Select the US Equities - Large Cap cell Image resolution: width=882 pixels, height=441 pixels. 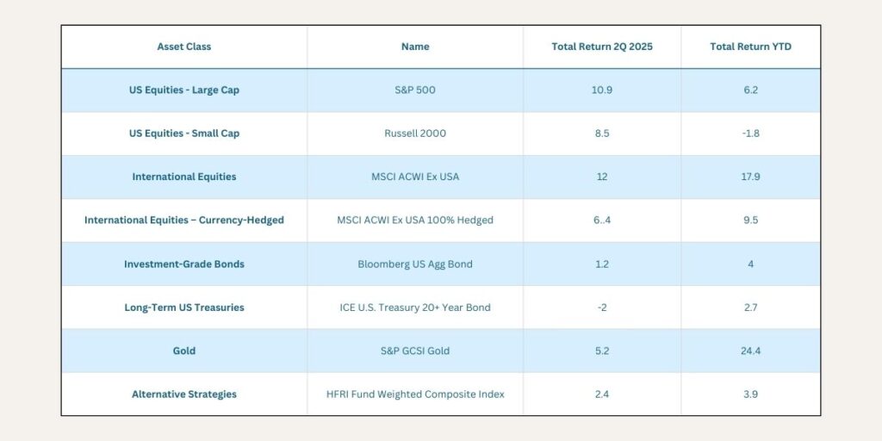[x=183, y=90]
